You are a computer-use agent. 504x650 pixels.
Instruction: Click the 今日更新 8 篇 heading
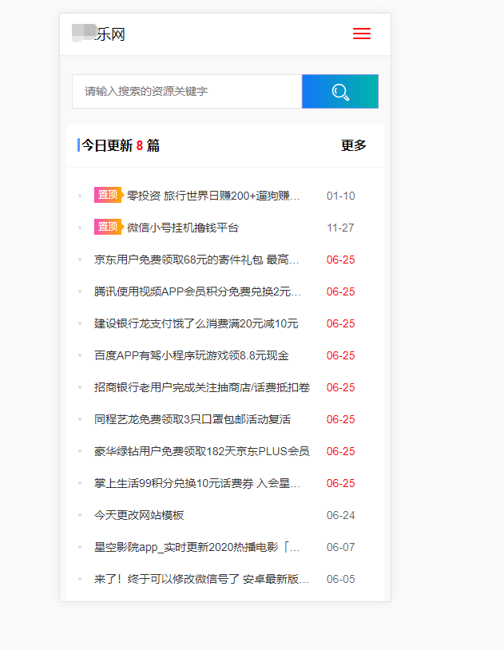pos(121,145)
